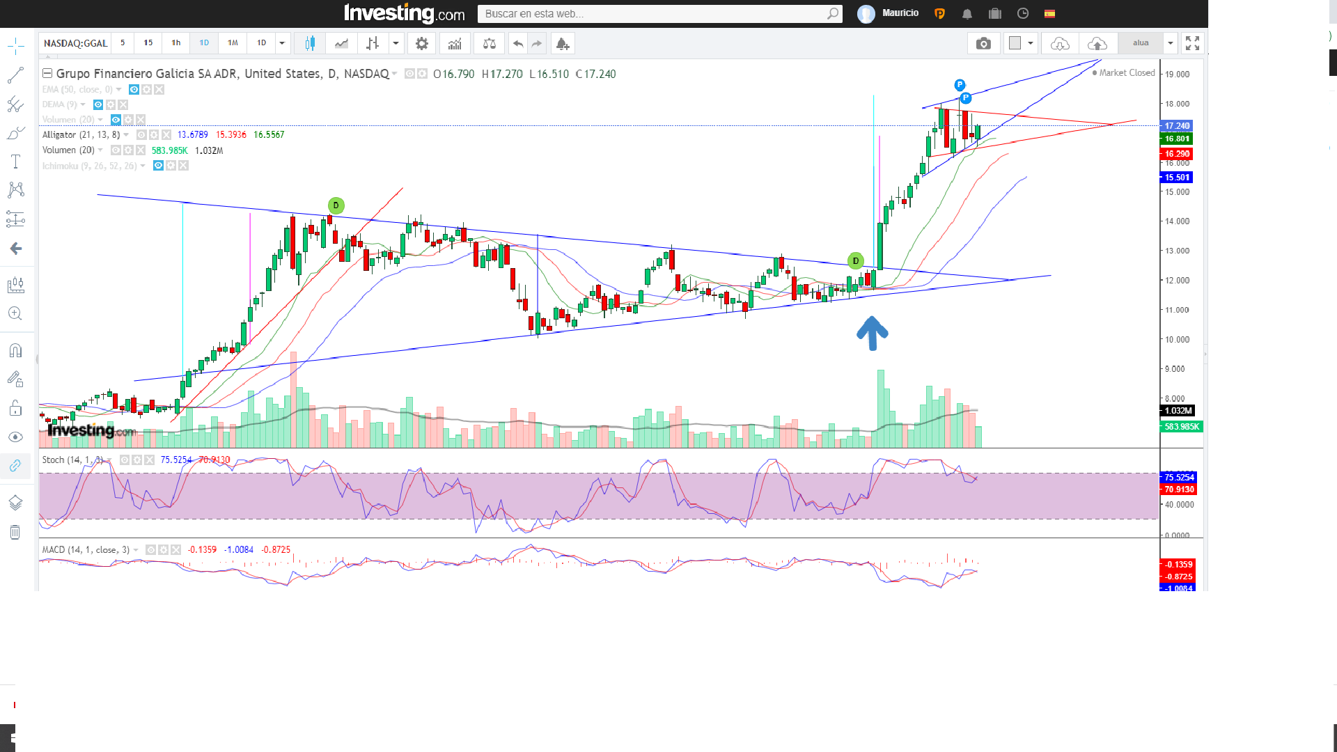Take a chart snapshot with camera icon
Image resolution: width=1337 pixels, height=752 pixels.
[x=983, y=43]
